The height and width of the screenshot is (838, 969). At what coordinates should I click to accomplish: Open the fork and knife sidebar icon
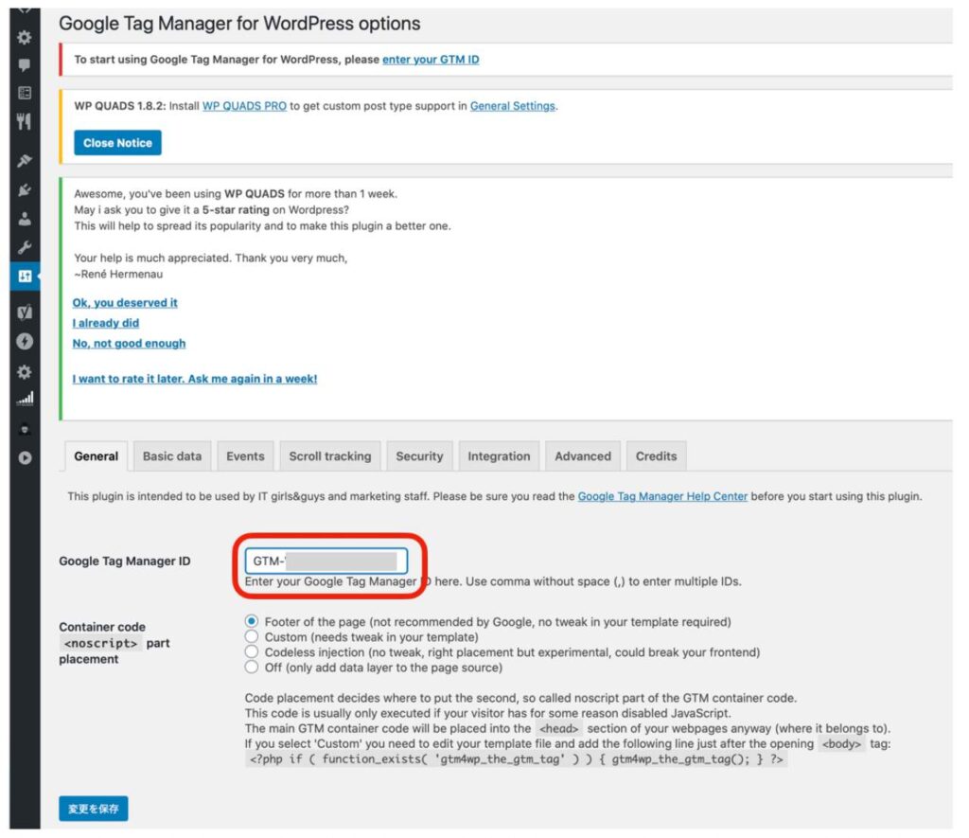(x=24, y=122)
